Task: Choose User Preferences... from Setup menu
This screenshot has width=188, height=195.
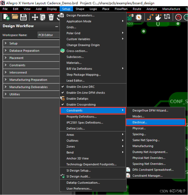Action: coord(93,189)
